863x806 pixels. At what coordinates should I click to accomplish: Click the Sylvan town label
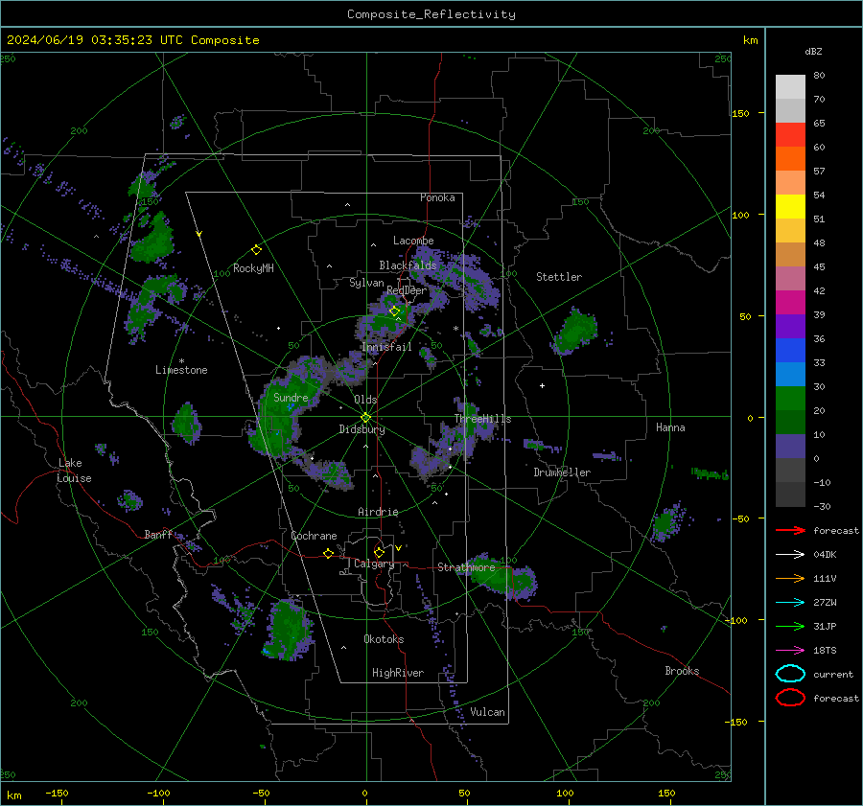click(x=366, y=284)
